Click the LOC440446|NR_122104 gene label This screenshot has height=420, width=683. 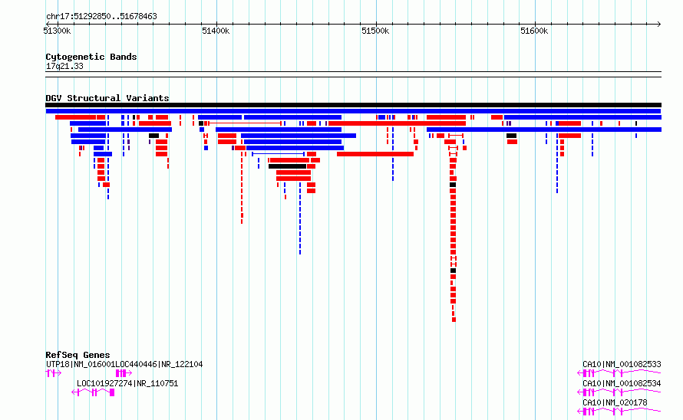point(159,364)
